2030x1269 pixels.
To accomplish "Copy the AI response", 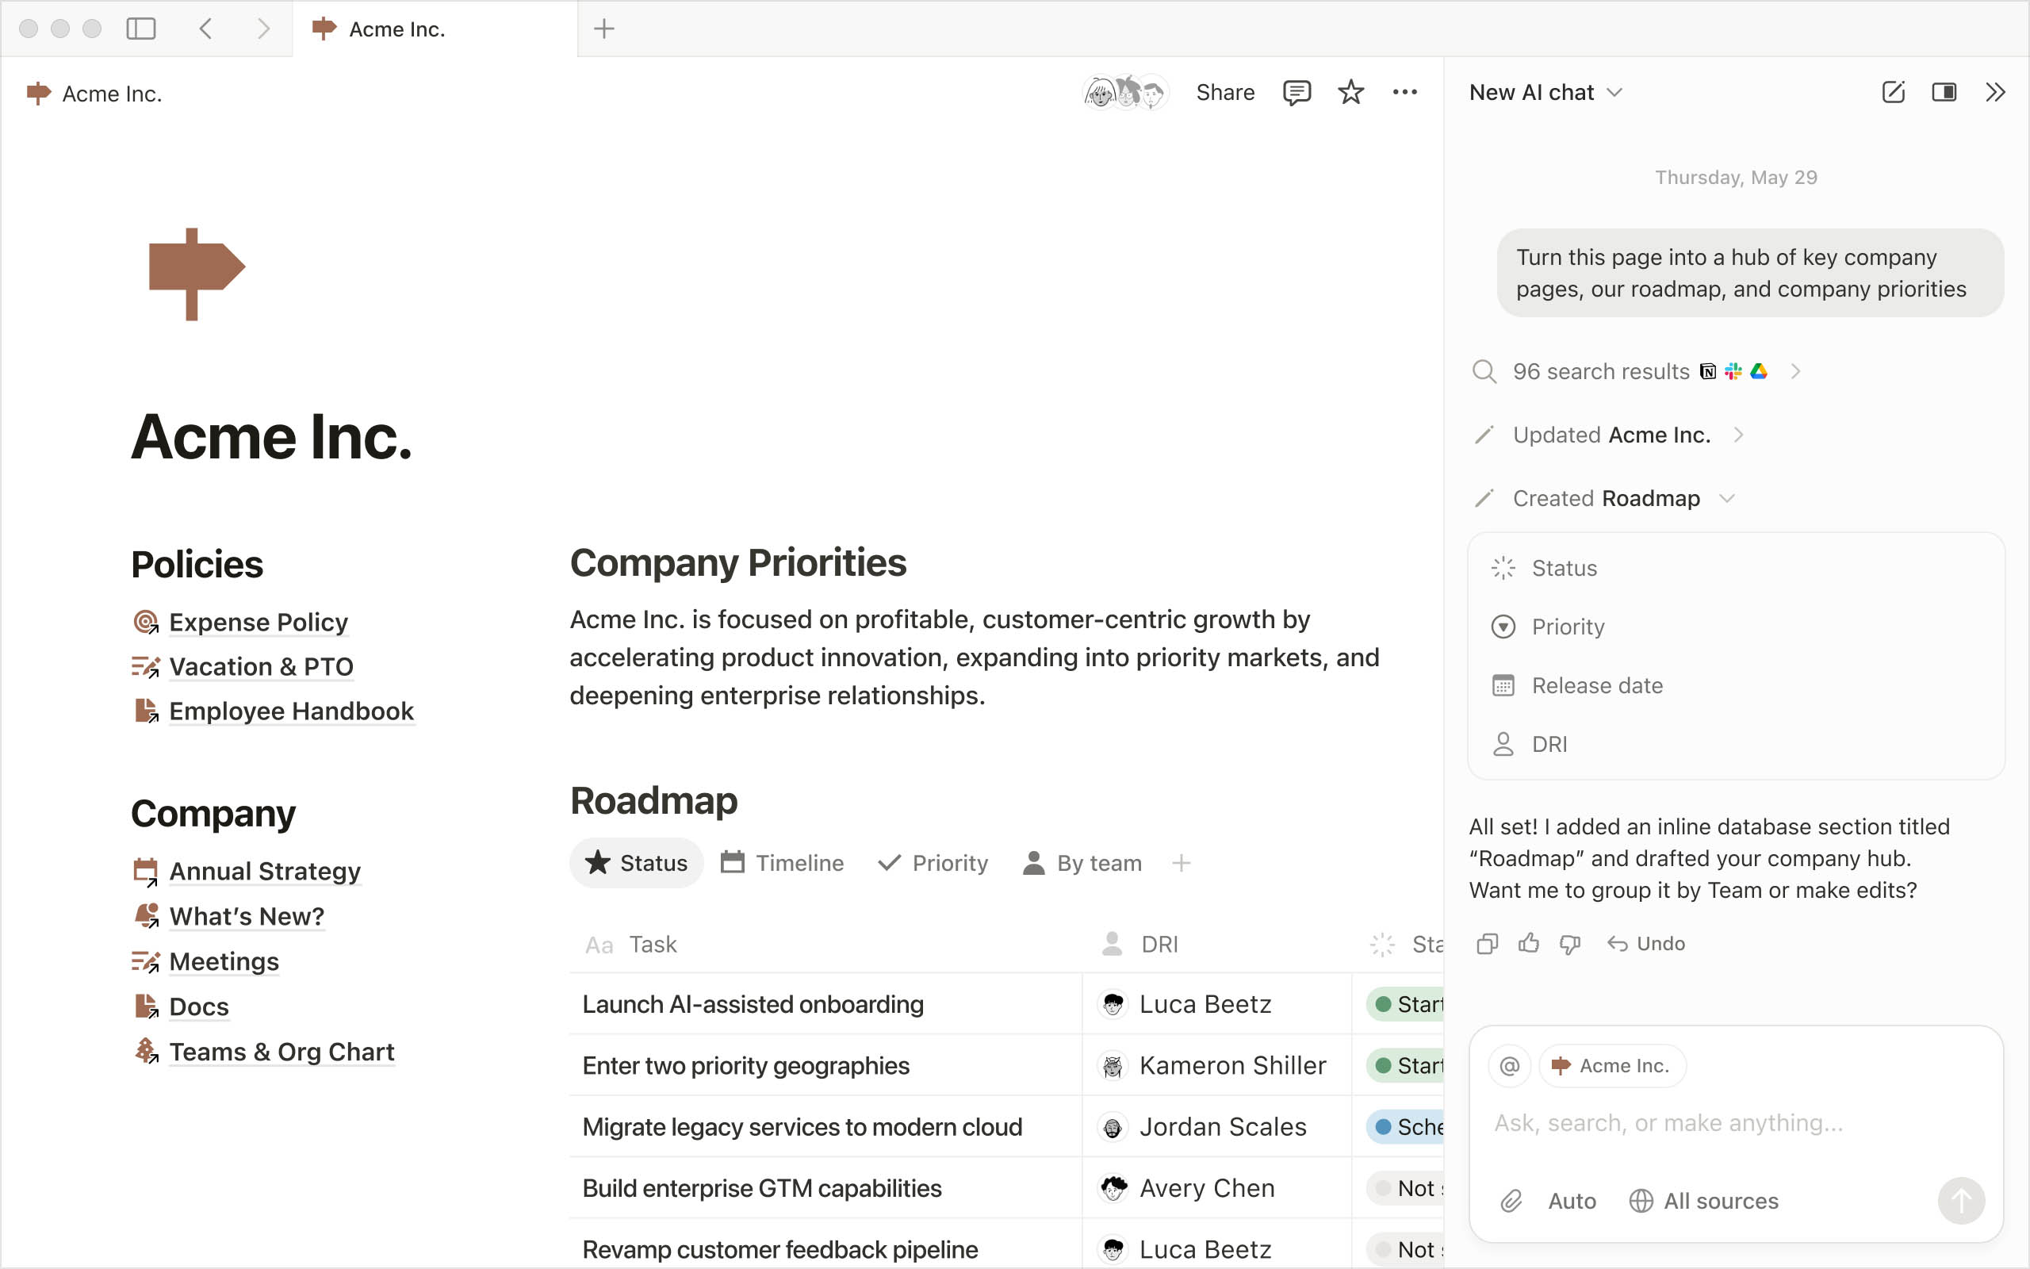I will (x=1487, y=943).
